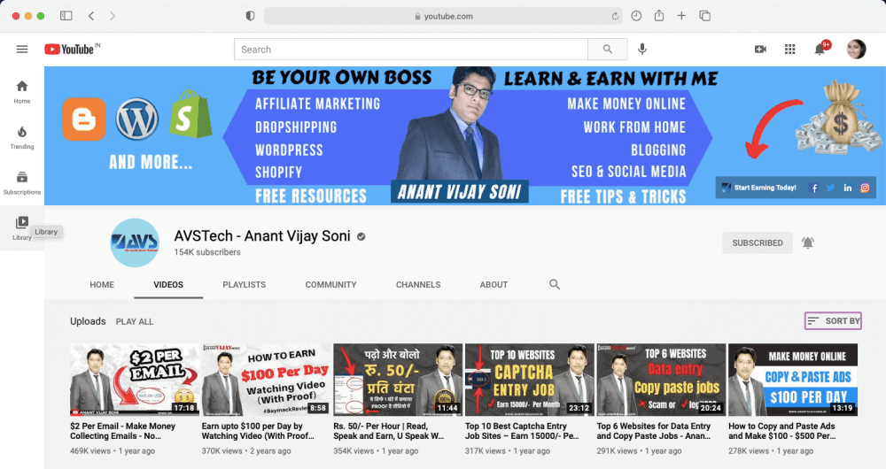Reload the page in address bar
Viewport: 886px width, 469px height.
coord(615,16)
